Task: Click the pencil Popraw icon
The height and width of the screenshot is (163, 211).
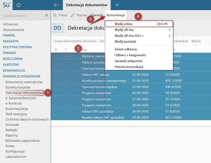Action: tap(73, 15)
